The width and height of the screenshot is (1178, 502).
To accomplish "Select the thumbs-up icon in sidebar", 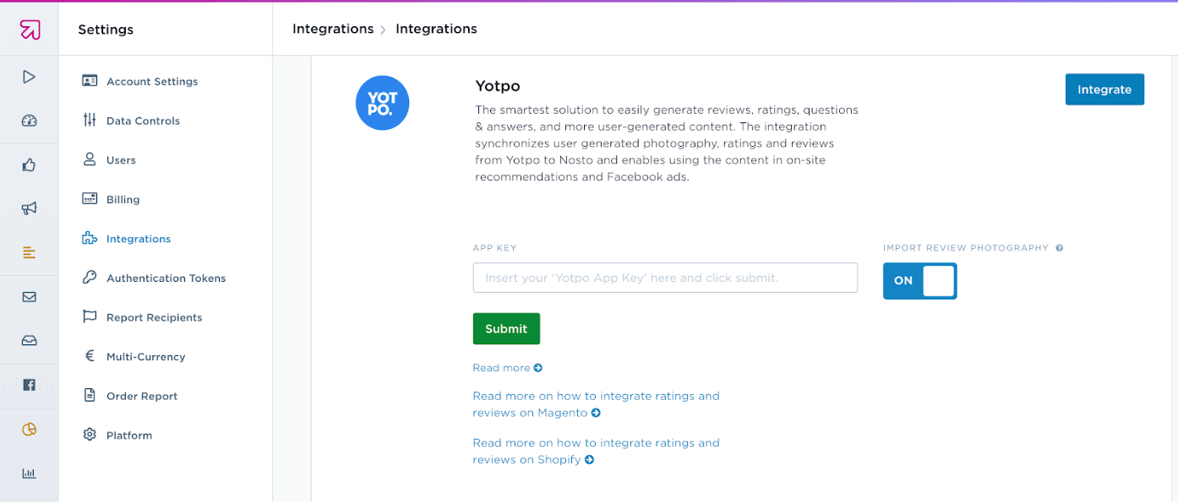I will (29, 165).
